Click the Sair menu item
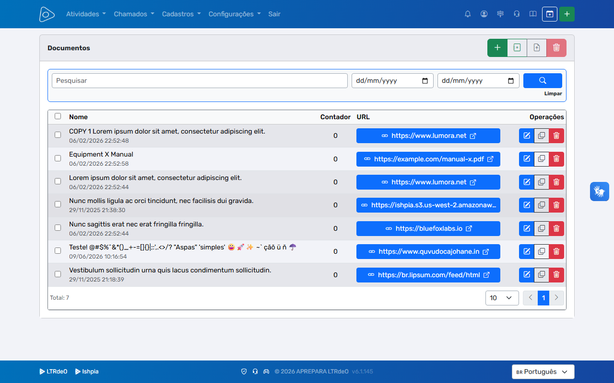 coord(274,14)
